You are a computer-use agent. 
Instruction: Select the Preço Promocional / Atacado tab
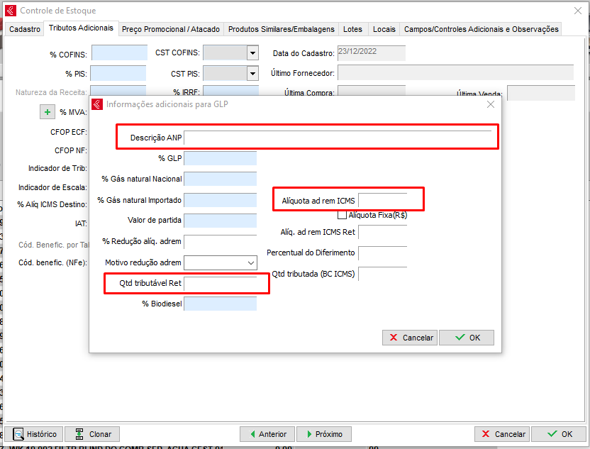click(x=171, y=29)
